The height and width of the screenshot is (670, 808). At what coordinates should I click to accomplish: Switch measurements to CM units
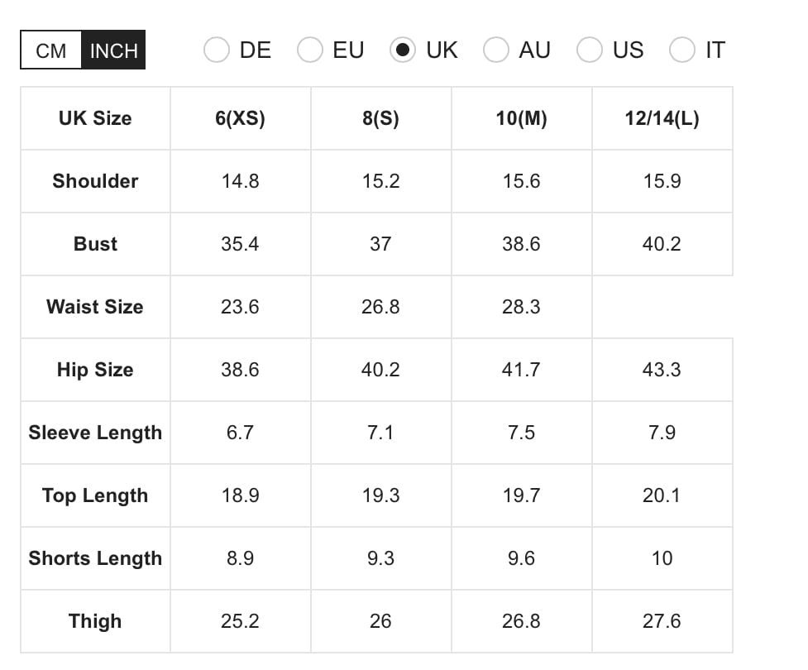50,50
